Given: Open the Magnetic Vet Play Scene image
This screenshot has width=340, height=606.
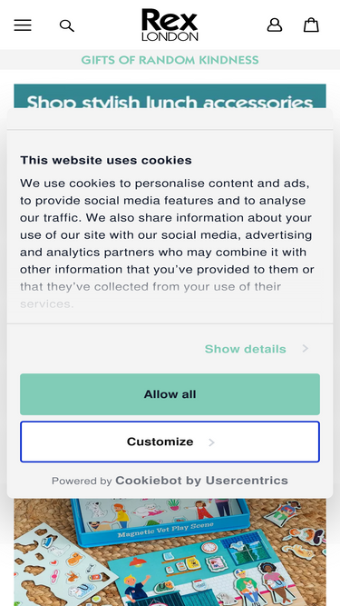Looking at the screenshot, I should coord(170,552).
